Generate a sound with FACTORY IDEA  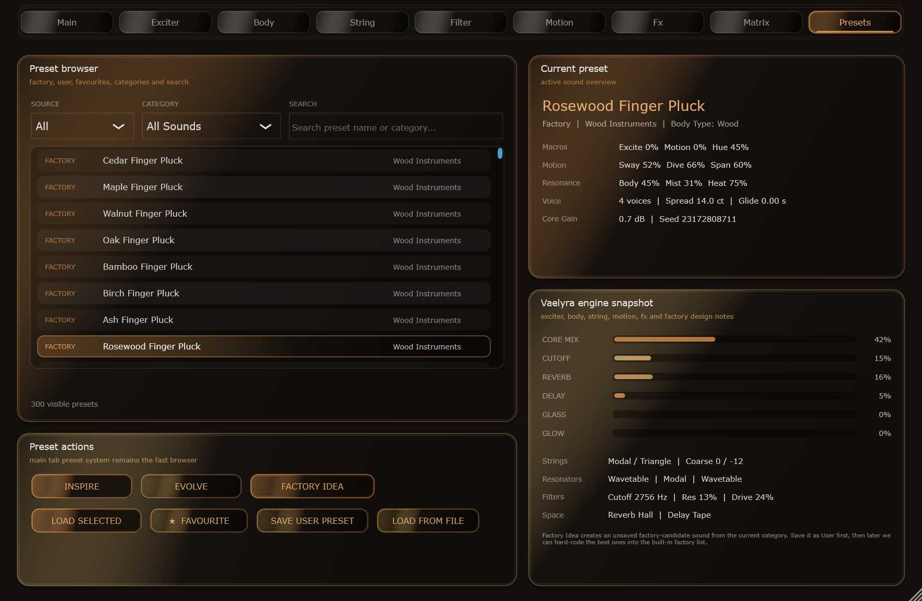(x=312, y=486)
